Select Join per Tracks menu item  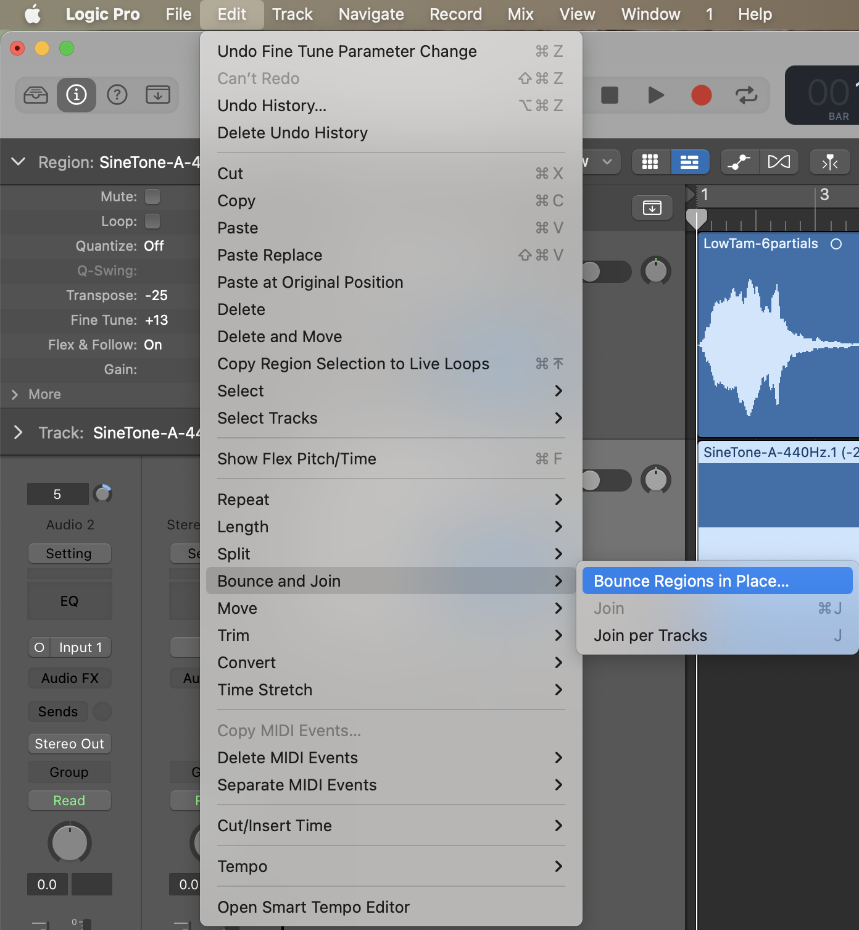click(x=650, y=635)
